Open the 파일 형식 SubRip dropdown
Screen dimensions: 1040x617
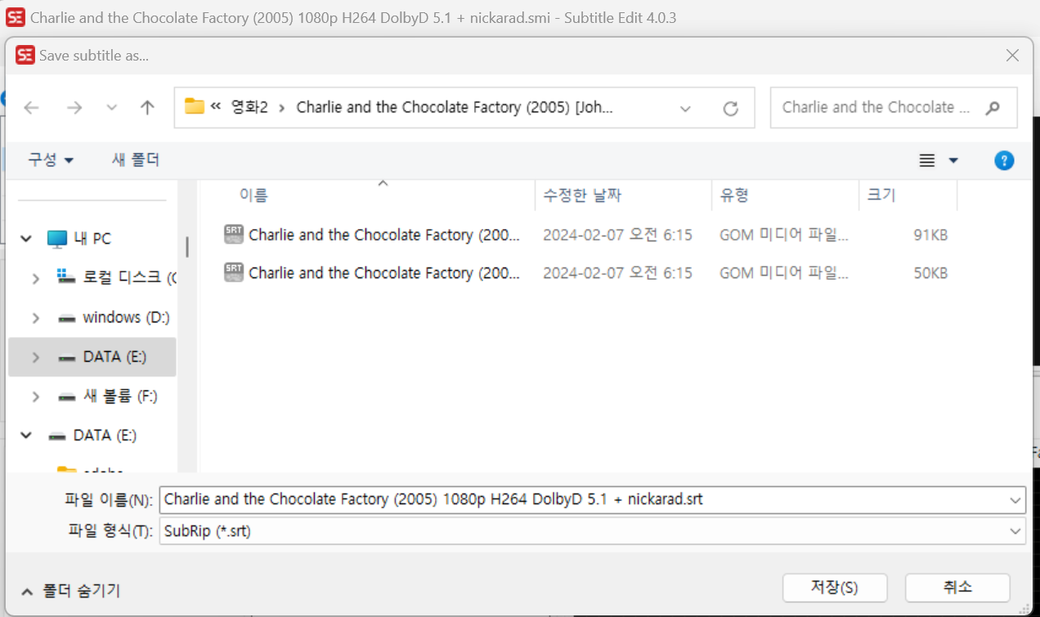point(593,531)
